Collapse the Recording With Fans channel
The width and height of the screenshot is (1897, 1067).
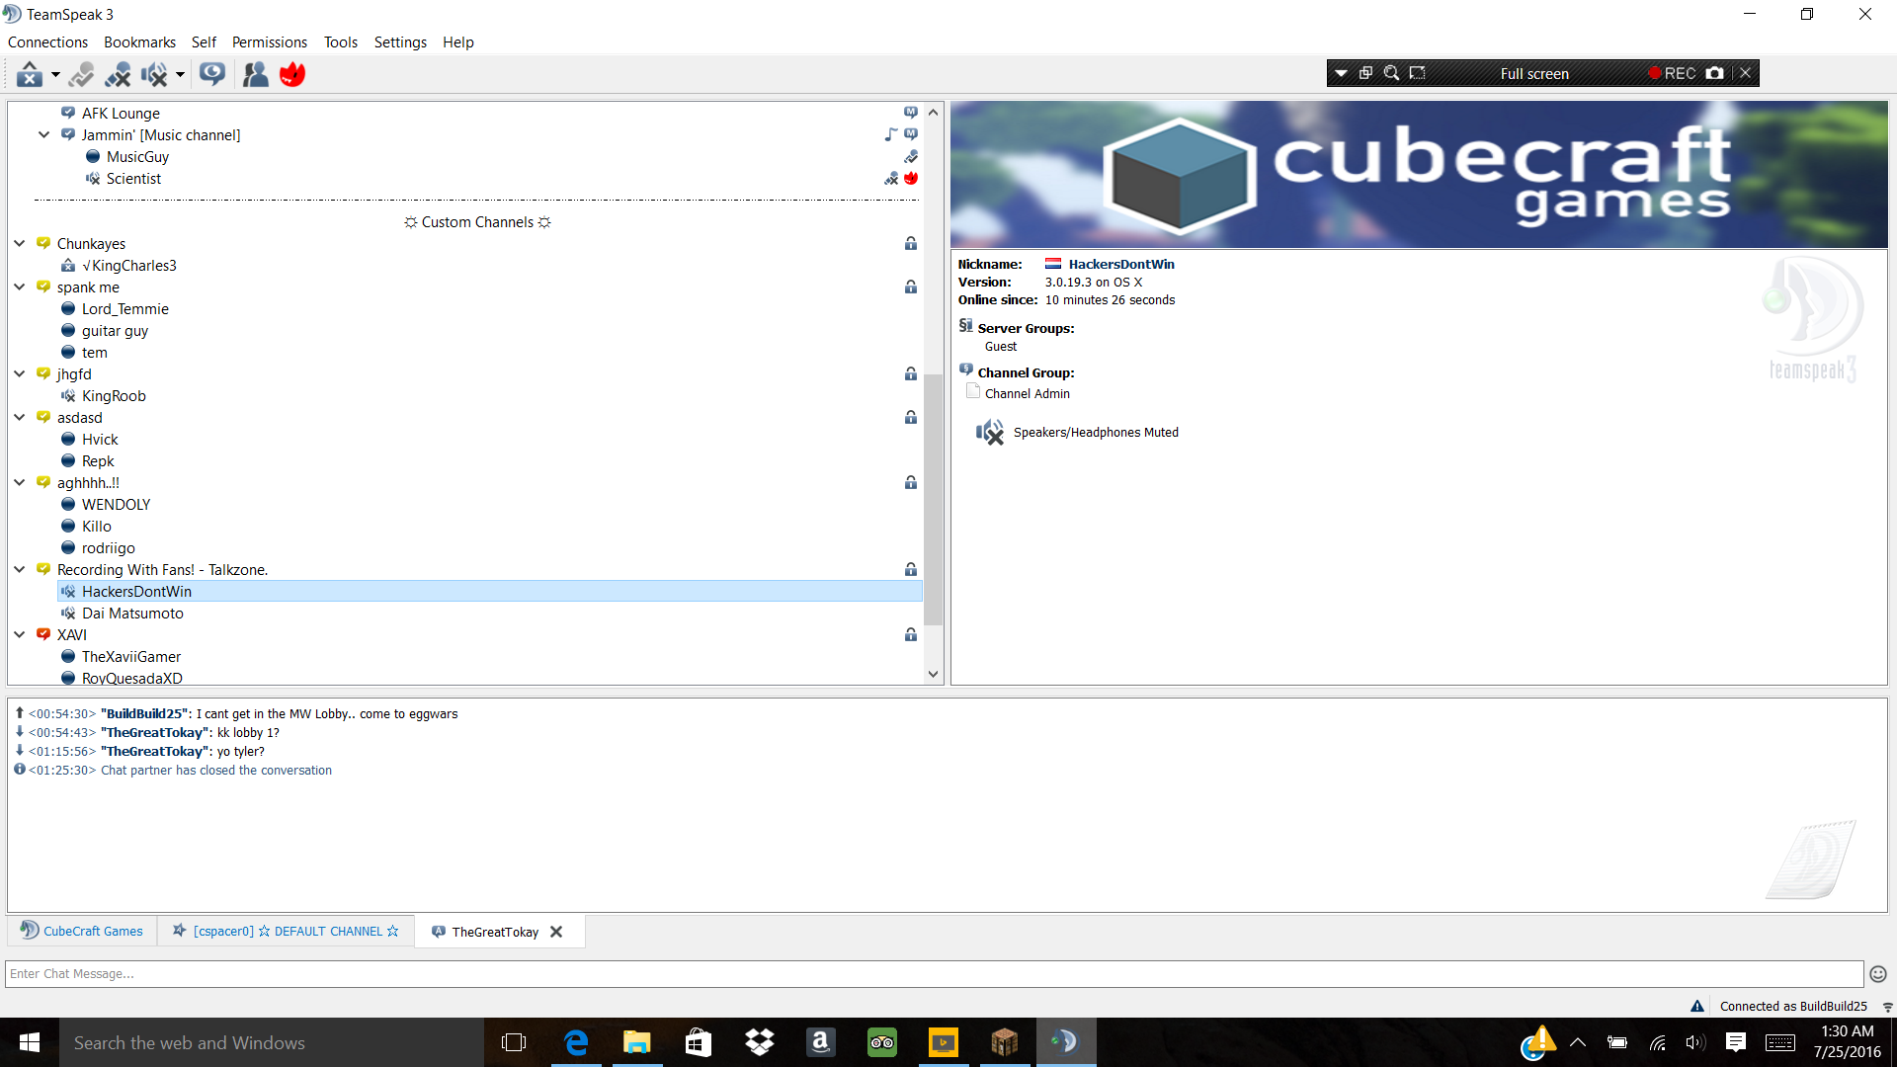[19, 570]
